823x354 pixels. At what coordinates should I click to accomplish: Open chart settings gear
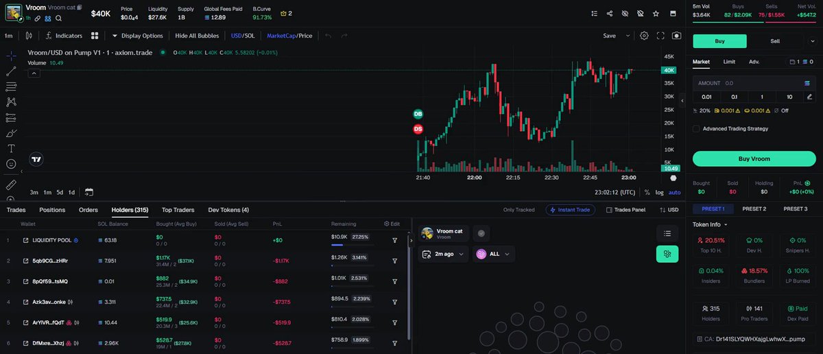tap(644, 36)
